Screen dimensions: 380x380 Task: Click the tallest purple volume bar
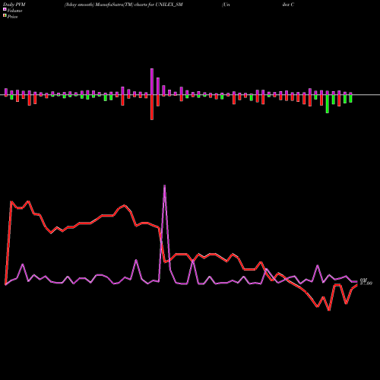coord(152,81)
